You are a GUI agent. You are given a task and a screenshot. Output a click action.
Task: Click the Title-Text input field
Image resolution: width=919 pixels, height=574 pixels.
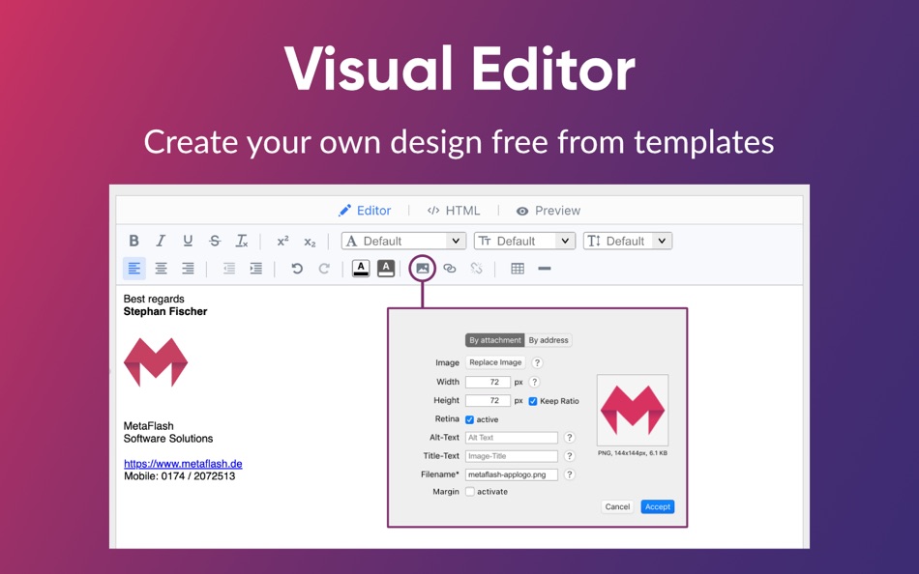click(x=512, y=456)
